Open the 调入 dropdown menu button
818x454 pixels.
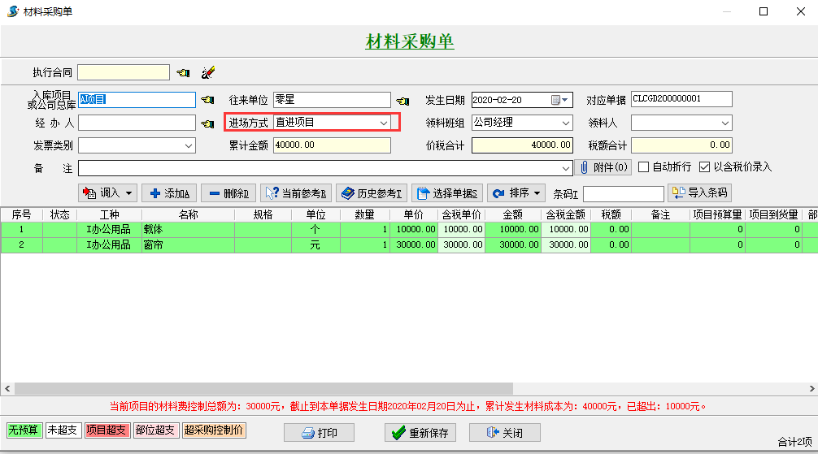(x=107, y=193)
